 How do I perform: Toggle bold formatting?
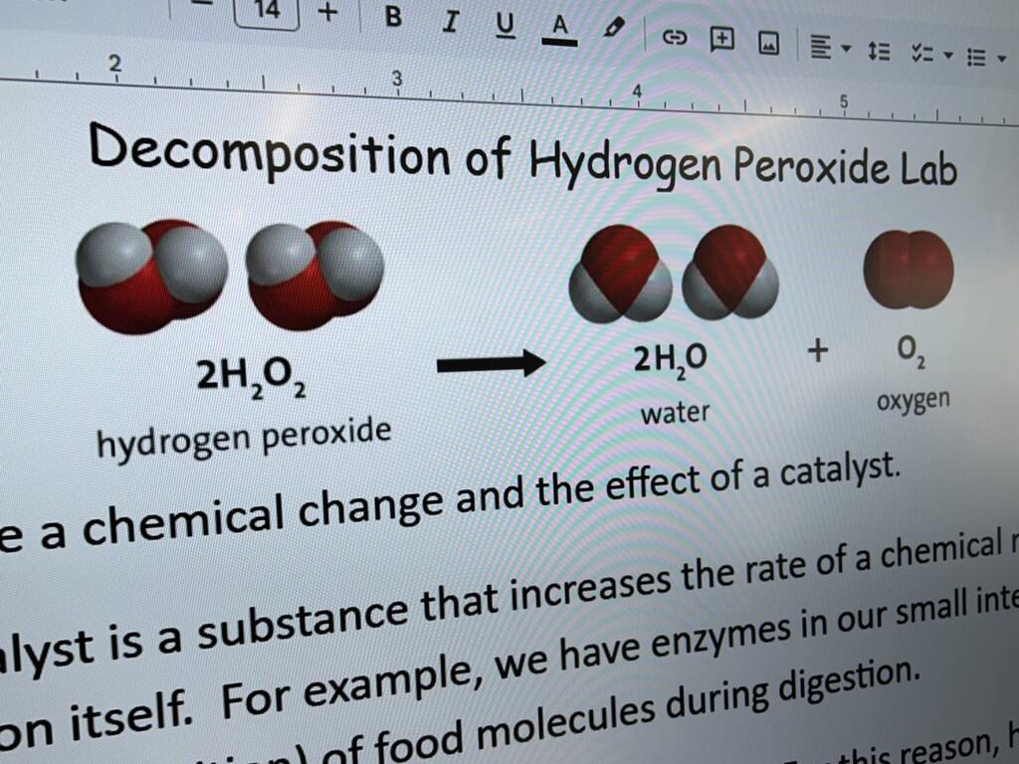pos(393,18)
